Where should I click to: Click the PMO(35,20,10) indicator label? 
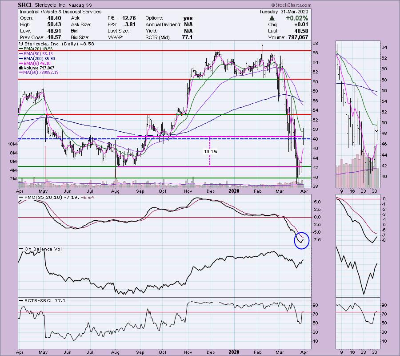(x=44, y=198)
